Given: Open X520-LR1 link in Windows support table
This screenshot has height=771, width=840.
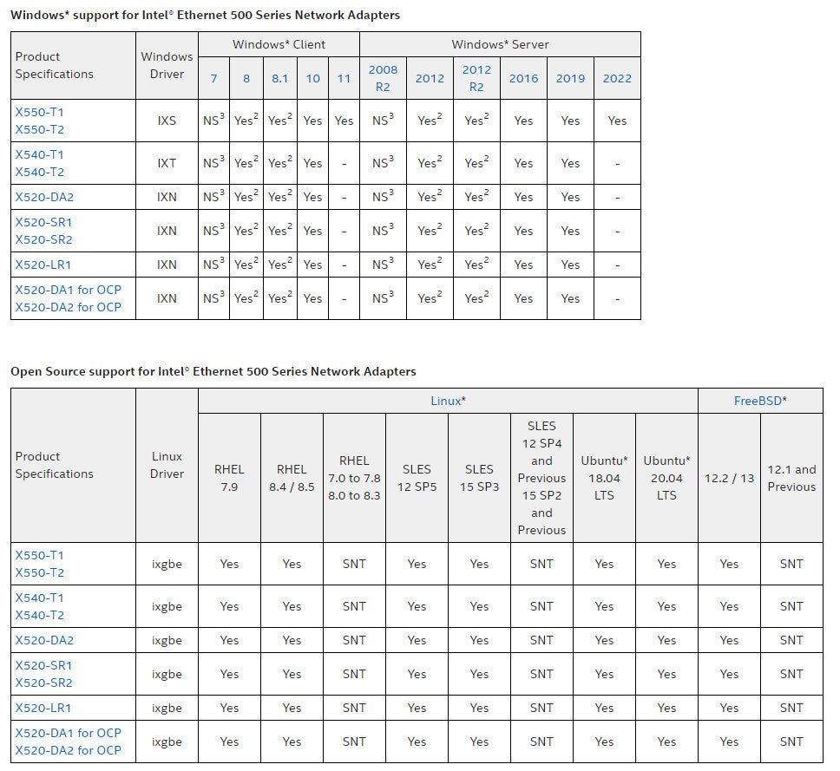Looking at the screenshot, I should (x=43, y=265).
